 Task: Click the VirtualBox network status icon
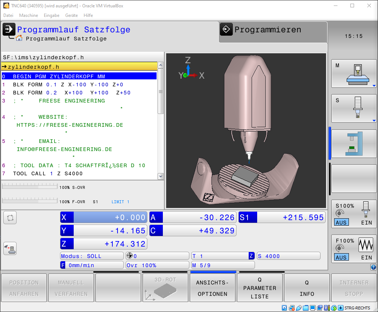click(292, 308)
